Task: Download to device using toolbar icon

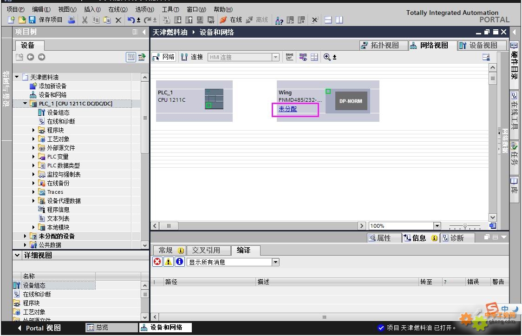Action: [178, 20]
